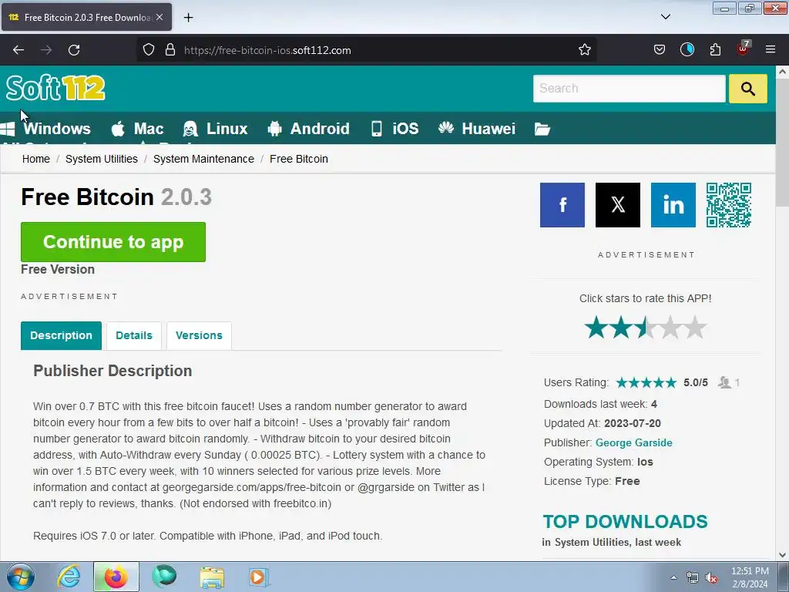The height and width of the screenshot is (592, 789).
Task: Click the yellow search magnifier button
Action: click(x=747, y=89)
